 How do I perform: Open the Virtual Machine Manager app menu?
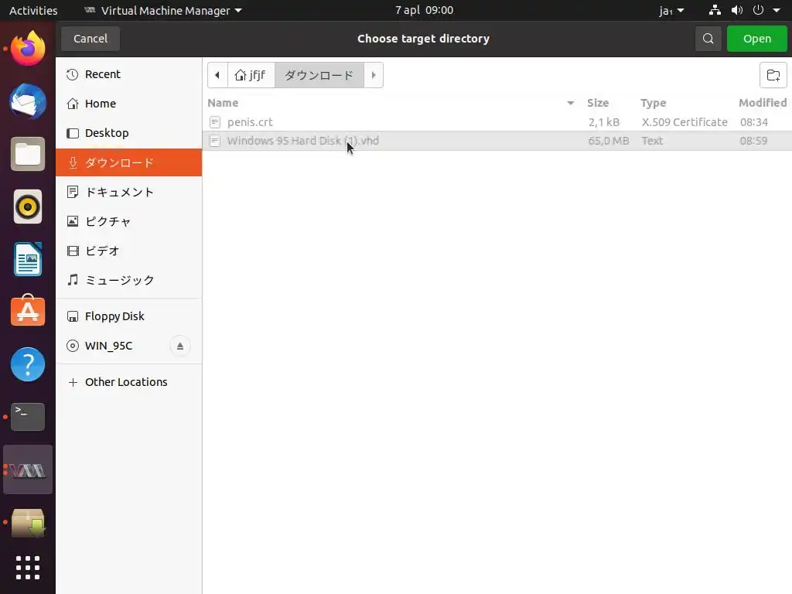point(162,11)
